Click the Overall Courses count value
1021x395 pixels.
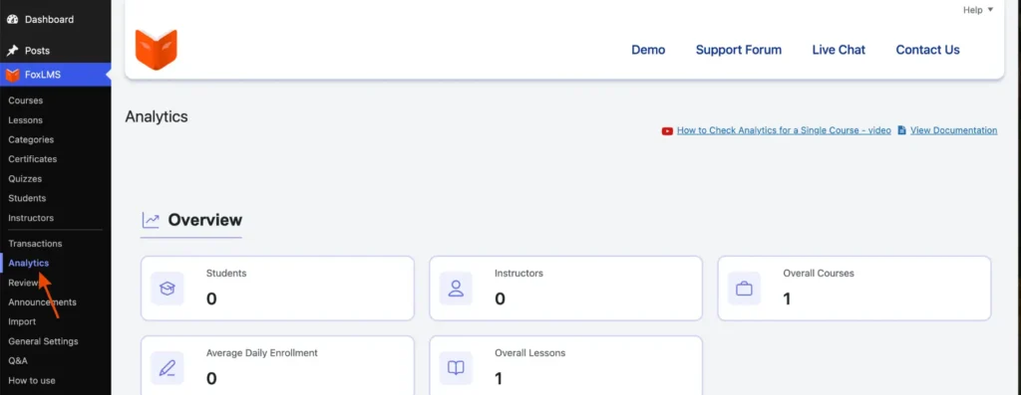pos(788,298)
